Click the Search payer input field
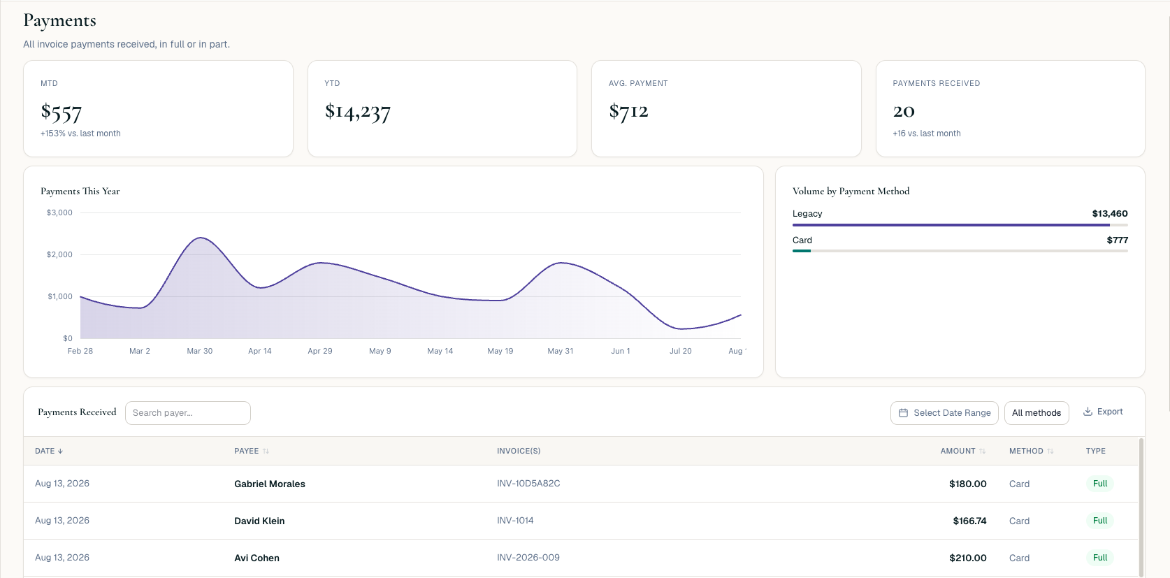The height and width of the screenshot is (578, 1170). [188, 413]
